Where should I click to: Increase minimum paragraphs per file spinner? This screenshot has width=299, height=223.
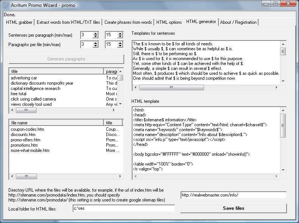(95, 42)
